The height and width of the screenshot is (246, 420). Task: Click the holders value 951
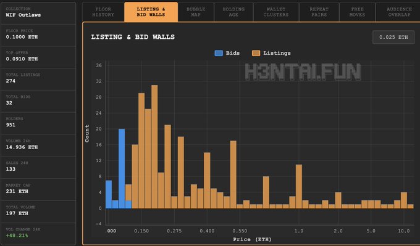pyautogui.click(x=10, y=125)
